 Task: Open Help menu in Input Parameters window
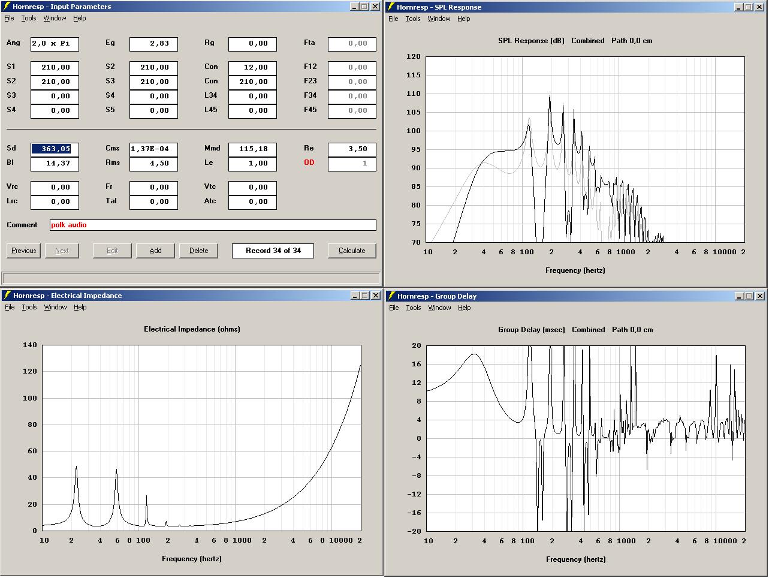click(x=80, y=18)
